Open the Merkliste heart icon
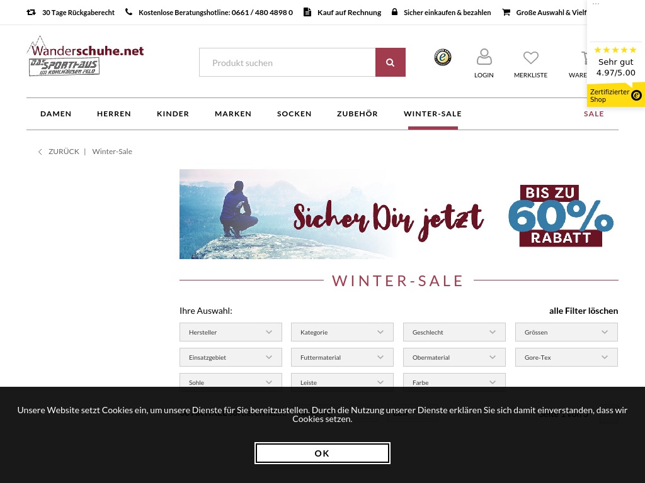 [530, 57]
